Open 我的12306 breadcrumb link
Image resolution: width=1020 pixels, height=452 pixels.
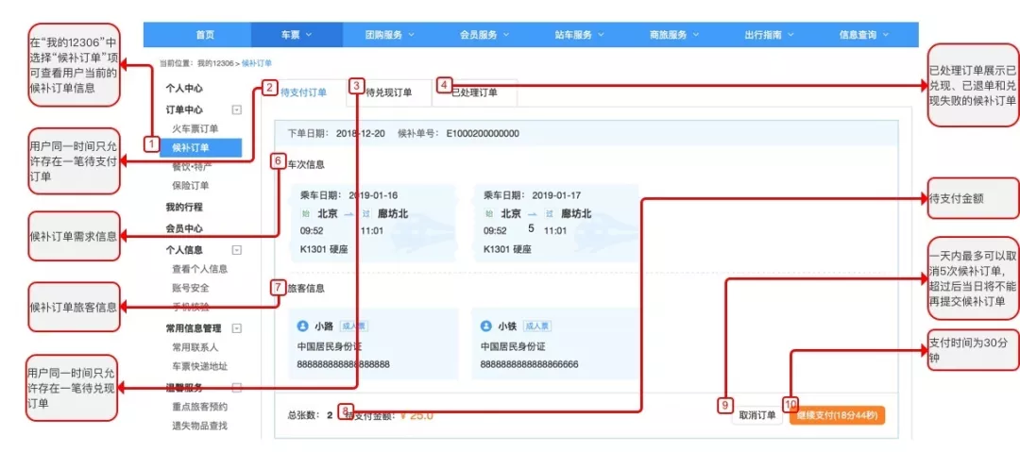(215, 63)
